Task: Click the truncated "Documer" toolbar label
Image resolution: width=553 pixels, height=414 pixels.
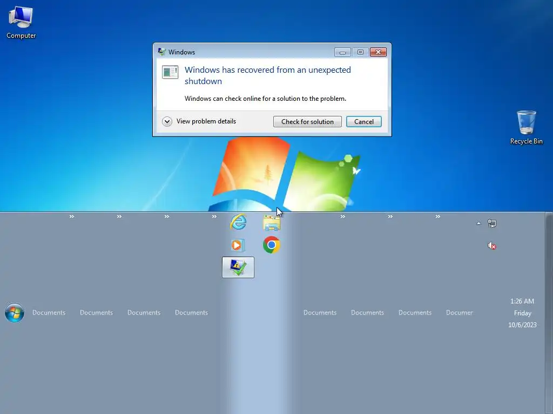Action: [x=459, y=313]
